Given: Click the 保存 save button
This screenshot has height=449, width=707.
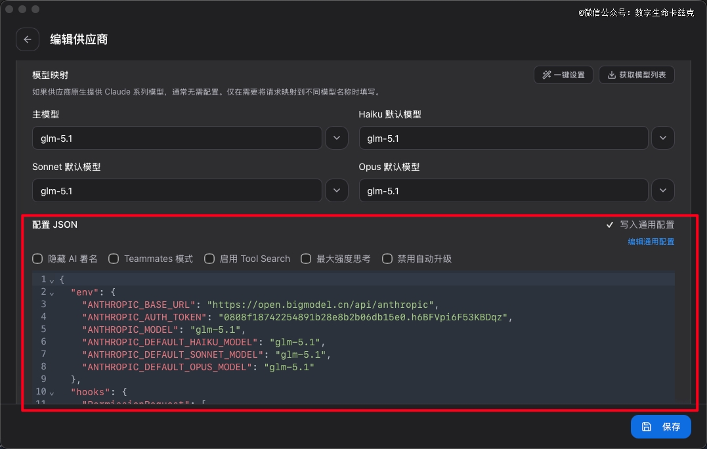Looking at the screenshot, I should [660, 427].
